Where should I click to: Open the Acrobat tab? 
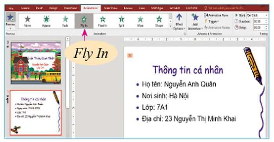tap(175, 8)
